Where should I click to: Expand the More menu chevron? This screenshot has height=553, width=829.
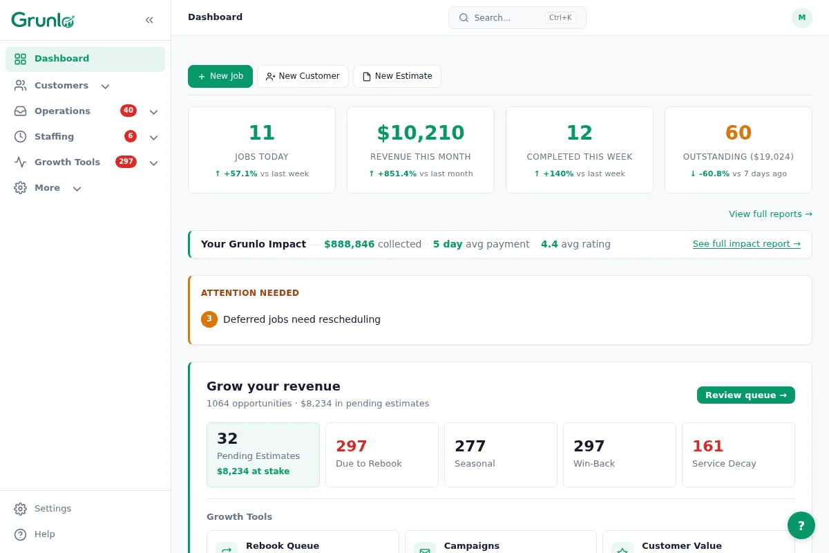(77, 189)
